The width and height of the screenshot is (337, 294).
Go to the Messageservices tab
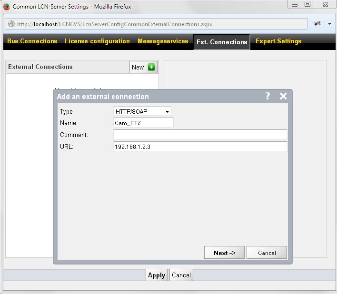pyautogui.click(x=163, y=41)
